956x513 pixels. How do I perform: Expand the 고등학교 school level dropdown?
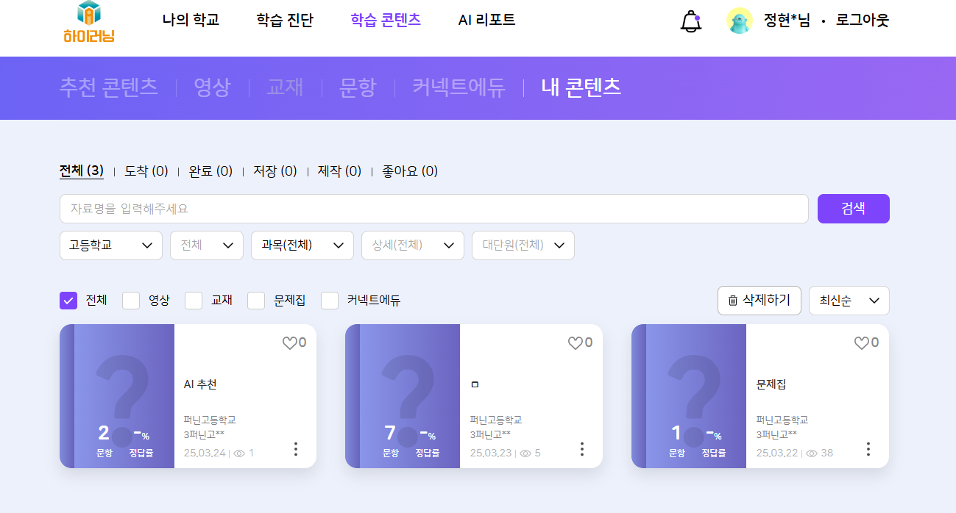(x=110, y=245)
